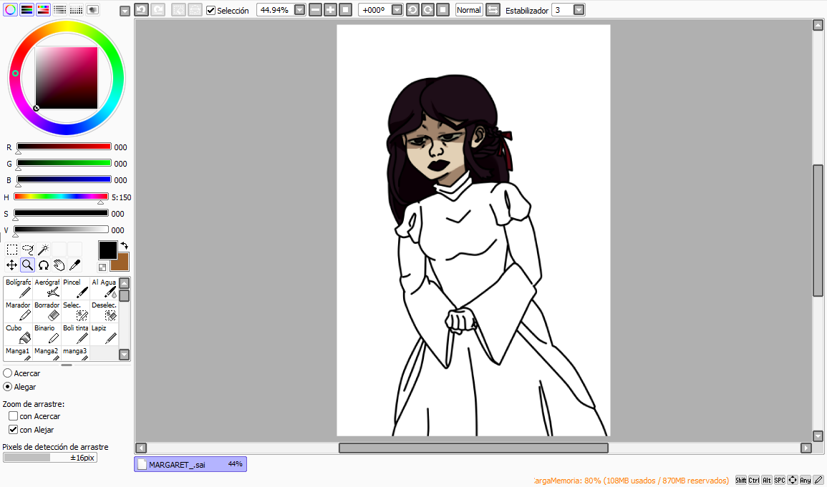Disable the con Alejar checkbox
827x487 pixels.
coord(13,430)
